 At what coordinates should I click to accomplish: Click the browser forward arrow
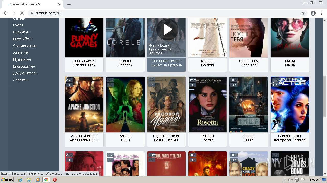(x=14, y=13)
